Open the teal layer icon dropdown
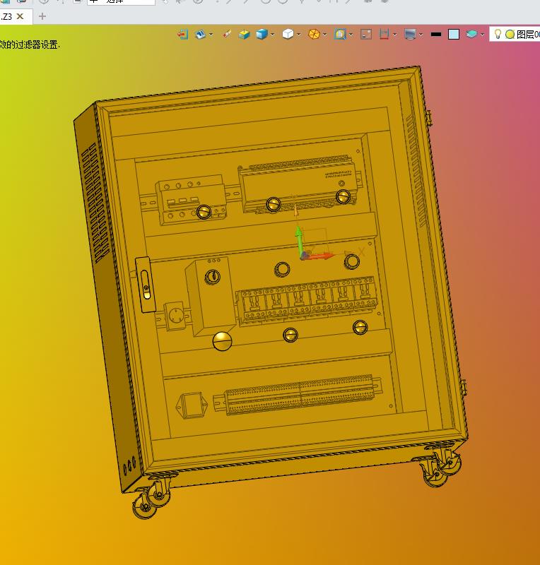 [482, 35]
